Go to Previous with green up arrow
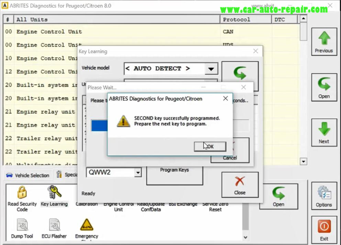341x245 pixels. (324, 42)
